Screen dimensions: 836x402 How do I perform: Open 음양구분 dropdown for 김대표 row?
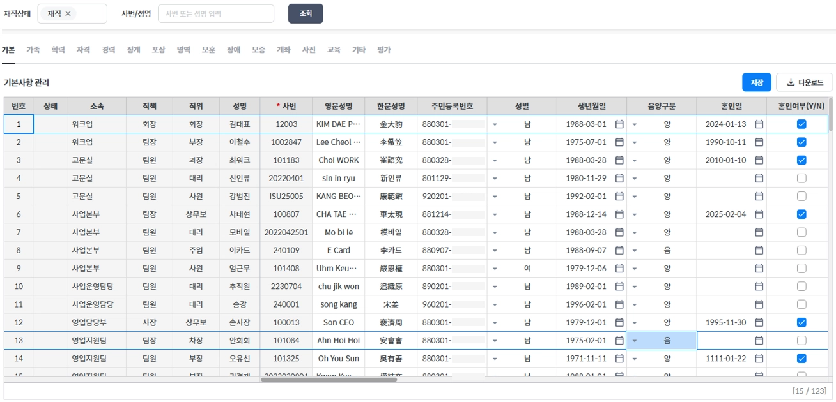click(635, 124)
